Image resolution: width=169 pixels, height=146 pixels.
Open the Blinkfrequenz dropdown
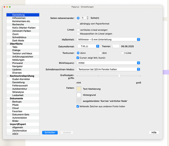tap(109, 63)
